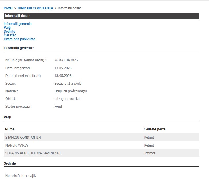
Task: Click the Calitate parte column header
Action: (154, 129)
